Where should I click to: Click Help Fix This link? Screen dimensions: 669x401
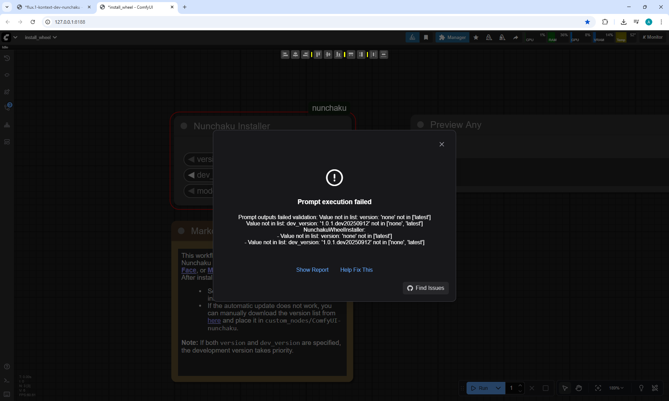[x=356, y=270]
